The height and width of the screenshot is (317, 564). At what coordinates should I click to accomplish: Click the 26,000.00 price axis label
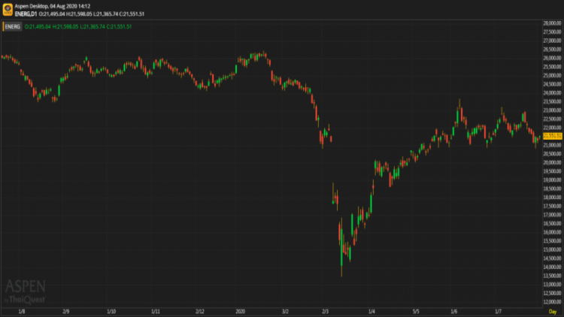(x=553, y=58)
